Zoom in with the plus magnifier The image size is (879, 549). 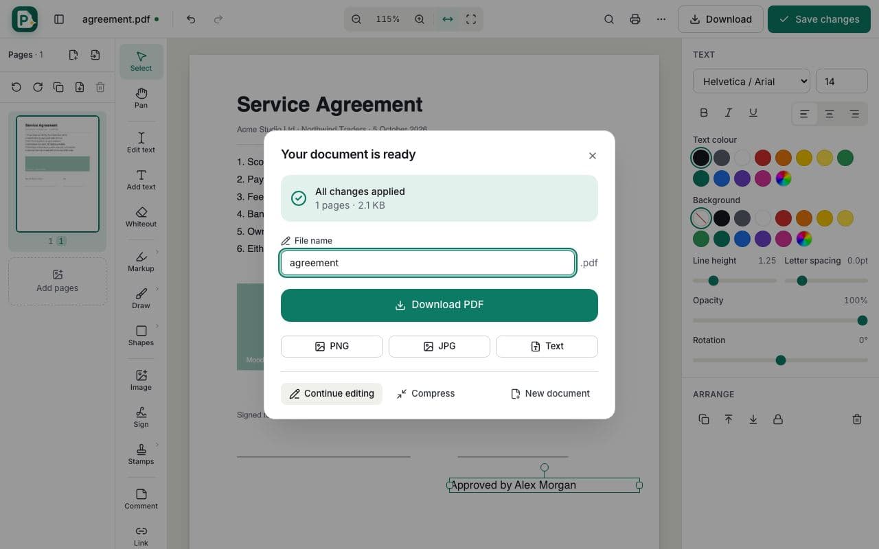pyautogui.click(x=420, y=19)
